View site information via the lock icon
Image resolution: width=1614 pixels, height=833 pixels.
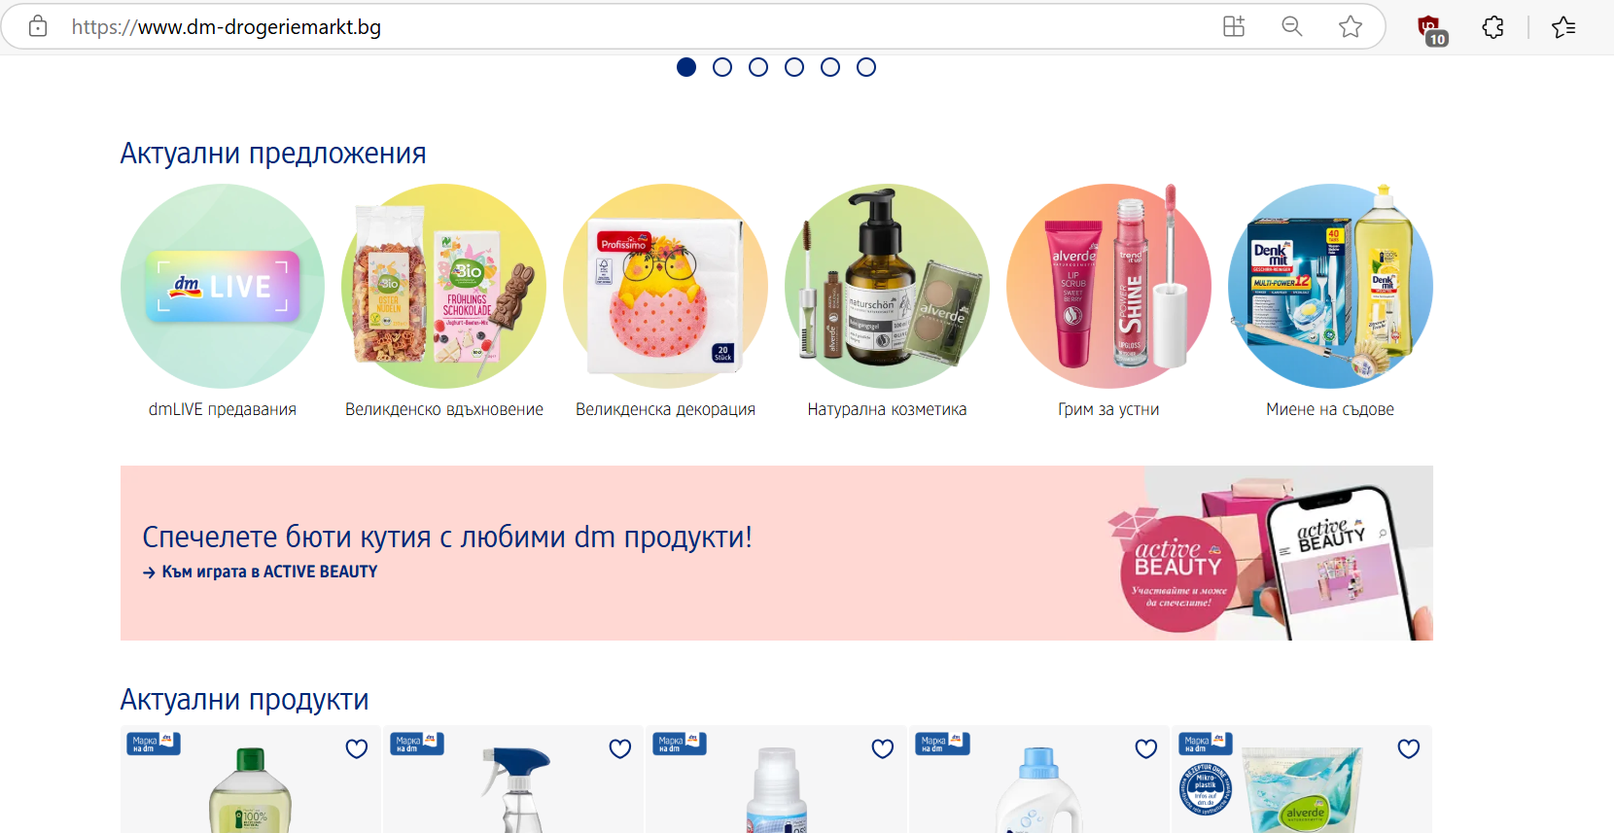point(38,26)
